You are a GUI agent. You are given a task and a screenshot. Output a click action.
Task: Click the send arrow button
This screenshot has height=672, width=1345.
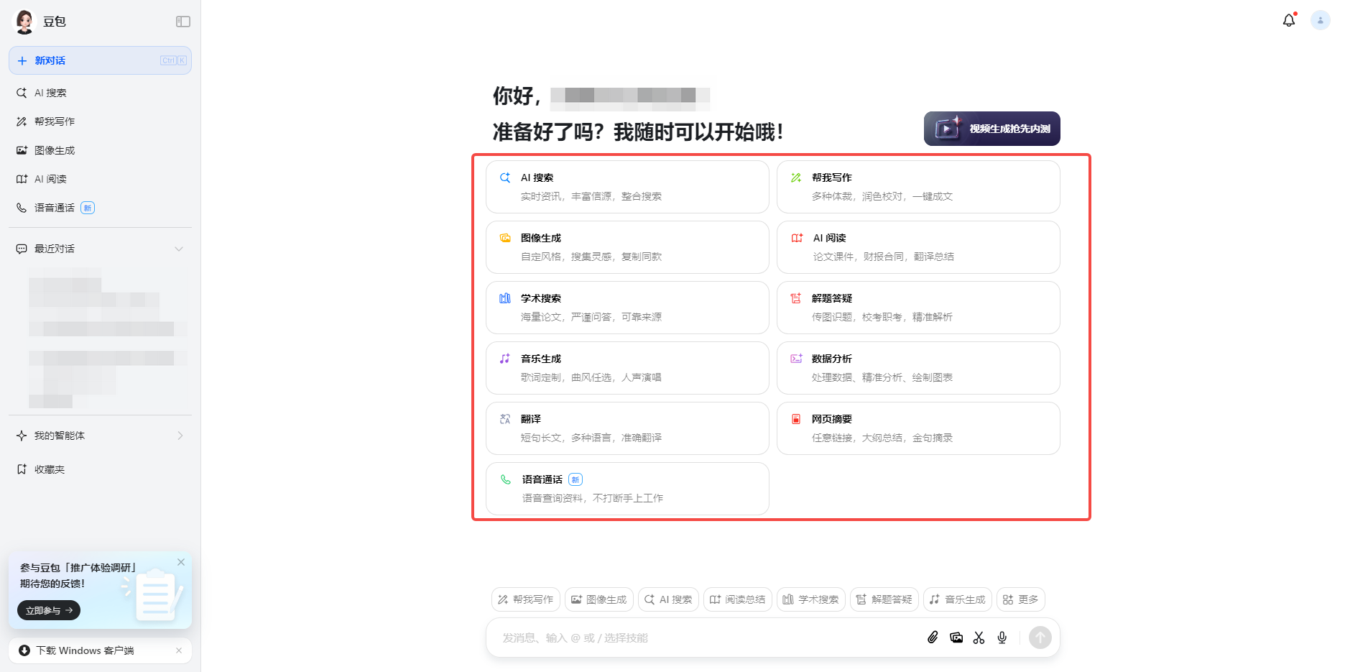[1040, 638]
